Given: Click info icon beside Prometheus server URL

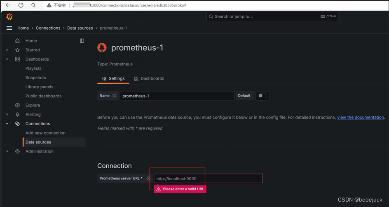Looking at the screenshot, I should tap(148, 178).
